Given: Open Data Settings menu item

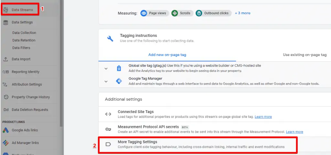Looking at the screenshot, I should coord(22,22).
